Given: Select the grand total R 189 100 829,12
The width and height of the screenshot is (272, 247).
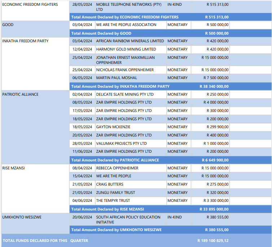Looking at the screenshot, I should click(x=213, y=240).
